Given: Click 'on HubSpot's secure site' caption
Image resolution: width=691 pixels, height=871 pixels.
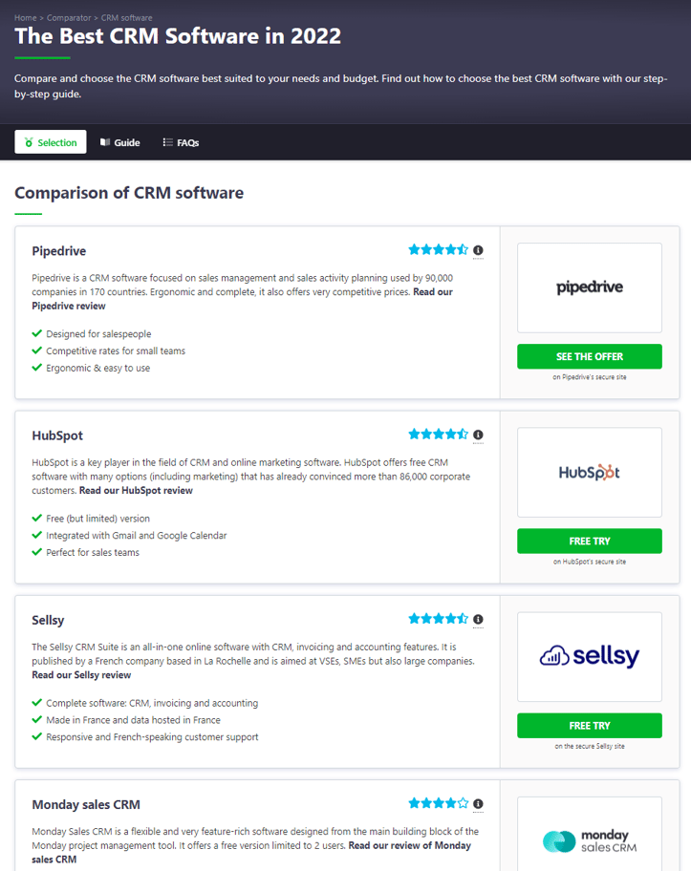Looking at the screenshot, I should (590, 562).
